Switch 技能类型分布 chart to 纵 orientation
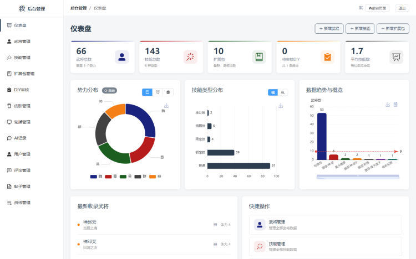The height and width of the screenshot is (259, 416). [x=283, y=92]
